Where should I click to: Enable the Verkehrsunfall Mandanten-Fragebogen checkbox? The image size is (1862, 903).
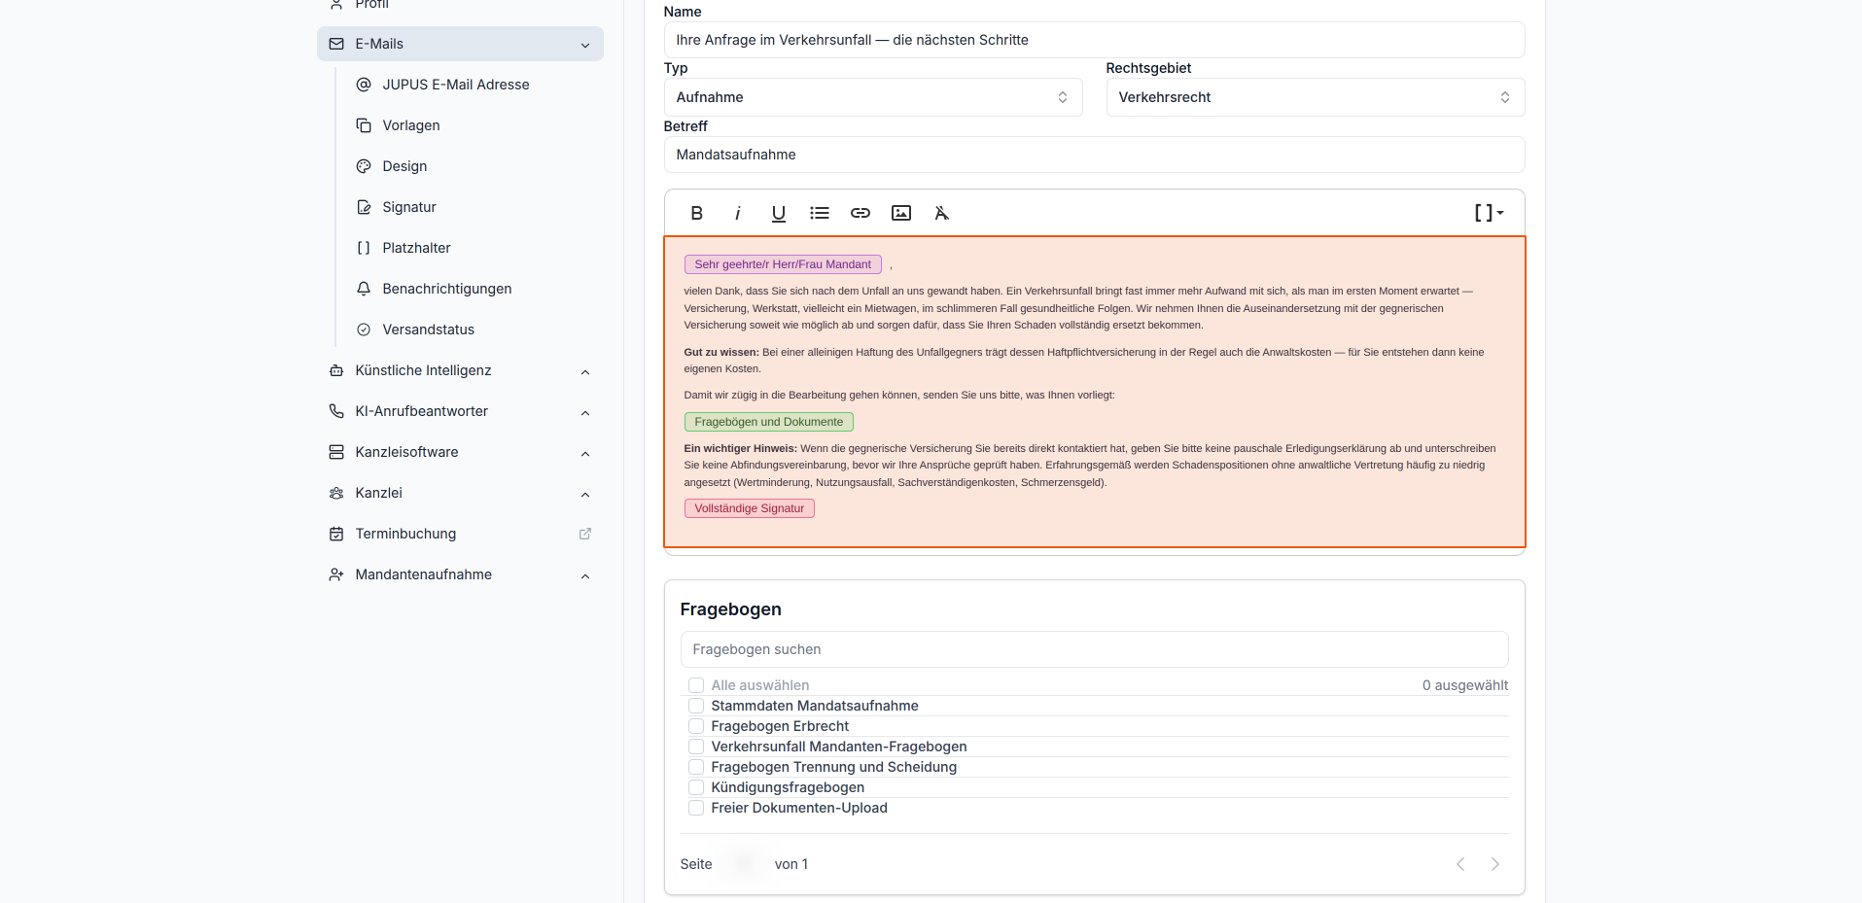696,747
